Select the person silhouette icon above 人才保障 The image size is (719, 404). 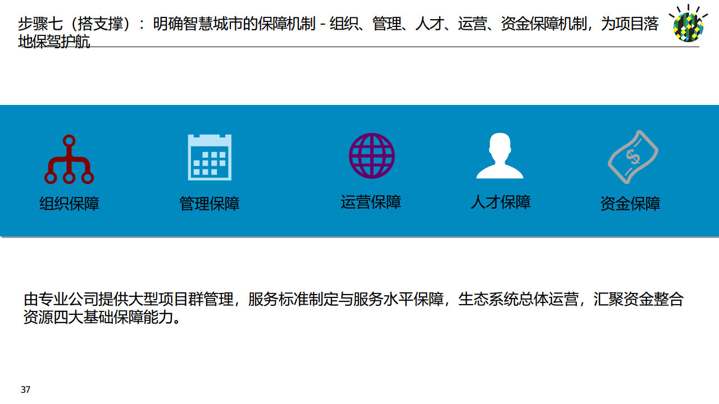click(x=499, y=155)
